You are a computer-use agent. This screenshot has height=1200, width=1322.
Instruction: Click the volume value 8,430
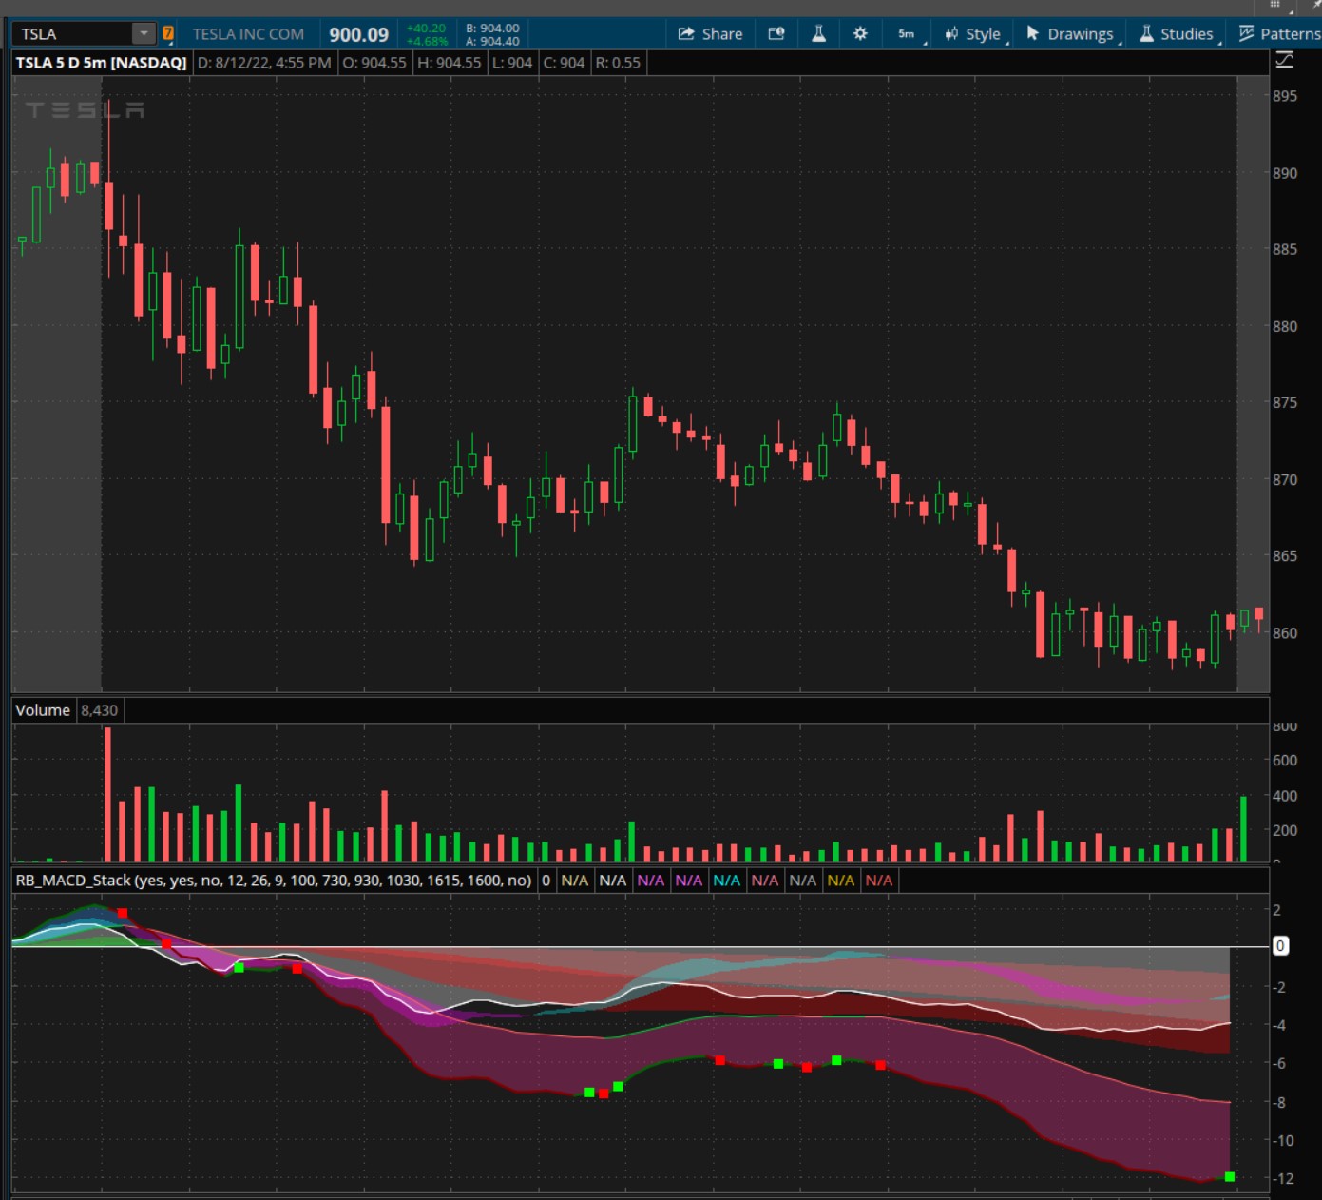pyautogui.click(x=99, y=710)
